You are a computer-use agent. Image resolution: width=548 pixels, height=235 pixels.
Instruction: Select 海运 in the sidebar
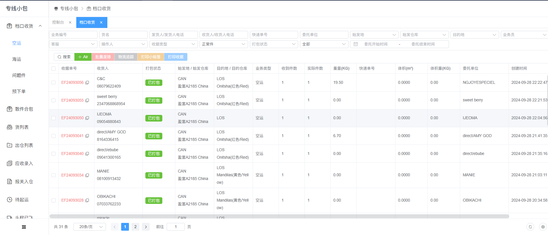coord(17,59)
